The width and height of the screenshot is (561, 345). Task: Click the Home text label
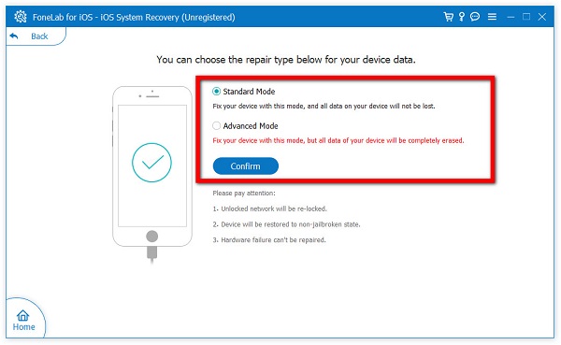pos(23,326)
